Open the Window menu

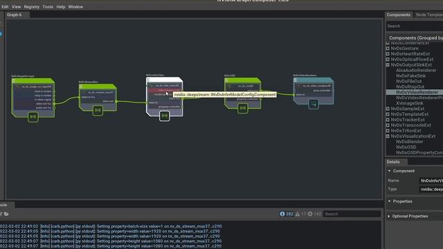[75, 7]
